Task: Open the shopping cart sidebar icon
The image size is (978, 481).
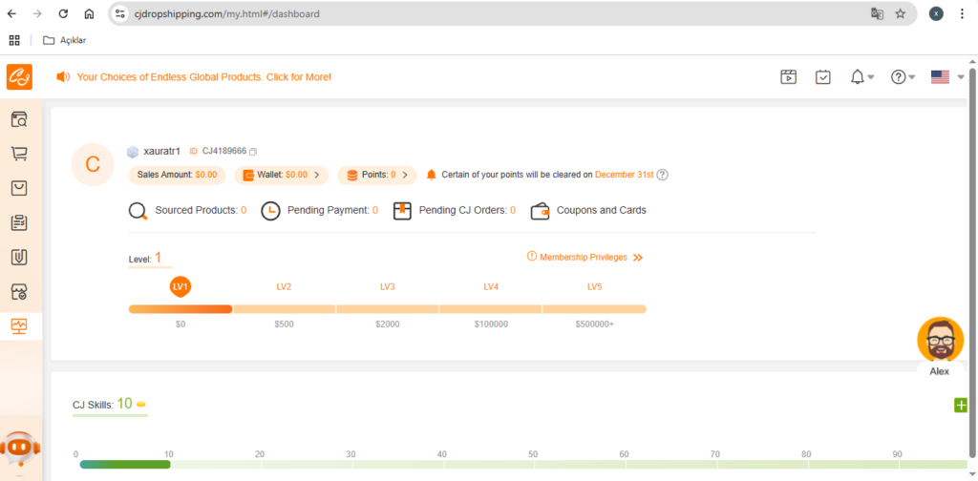Action: 19,154
